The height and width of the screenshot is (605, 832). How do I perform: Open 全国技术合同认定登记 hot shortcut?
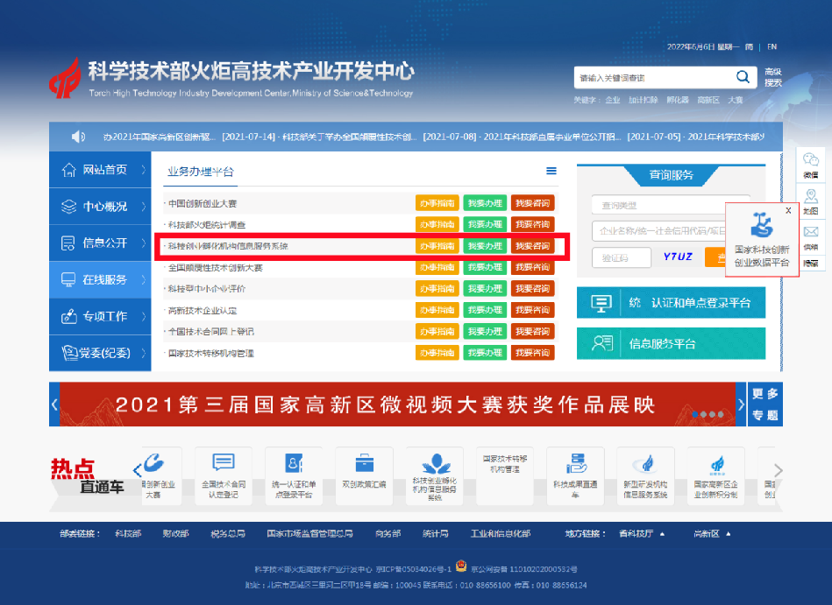point(224,475)
